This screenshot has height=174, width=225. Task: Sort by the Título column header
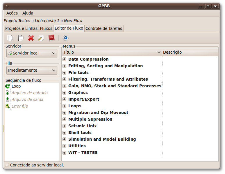point(112,52)
